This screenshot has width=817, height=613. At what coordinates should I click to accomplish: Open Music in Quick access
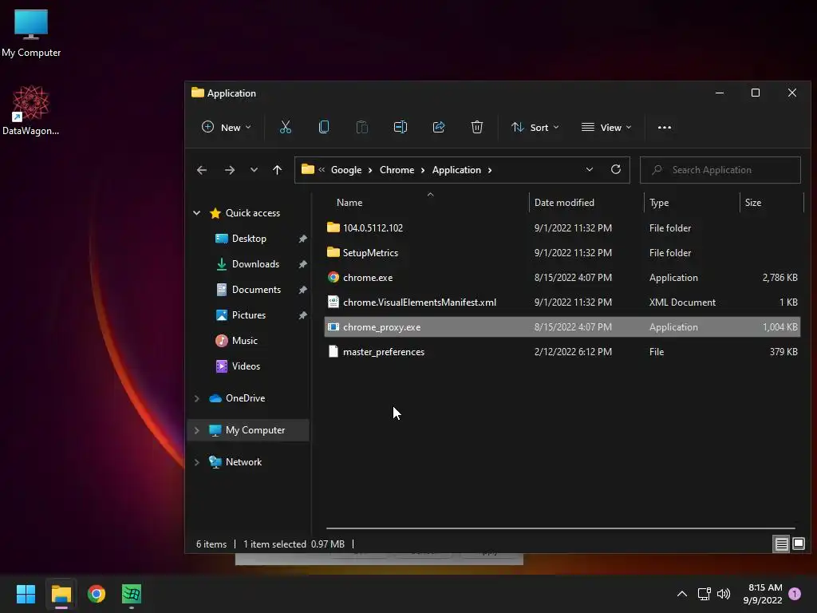point(244,341)
